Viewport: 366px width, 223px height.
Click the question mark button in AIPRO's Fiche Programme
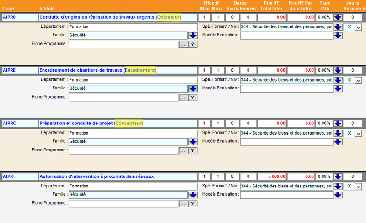(x=193, y=45)
